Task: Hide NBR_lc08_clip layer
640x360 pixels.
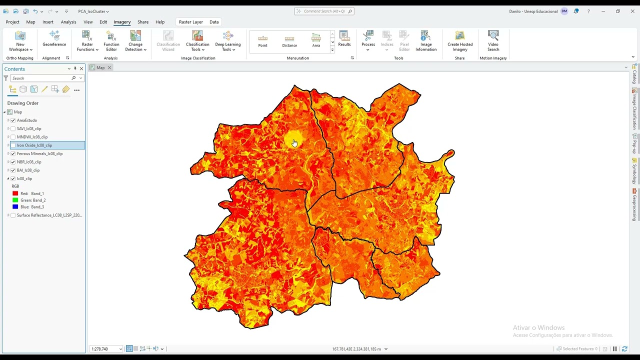Action: pos(13,162)
